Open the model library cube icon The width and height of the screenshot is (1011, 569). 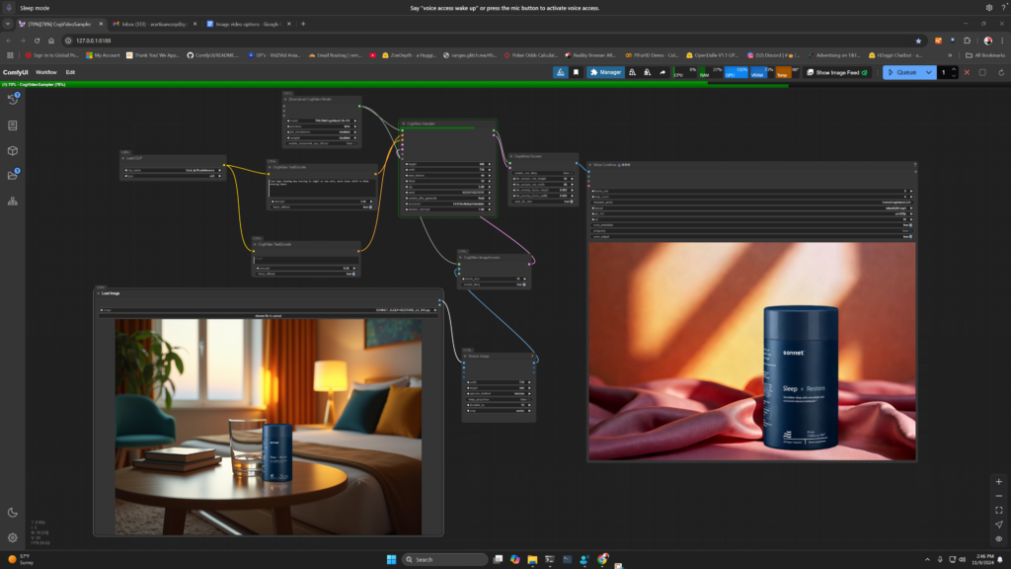12,150
